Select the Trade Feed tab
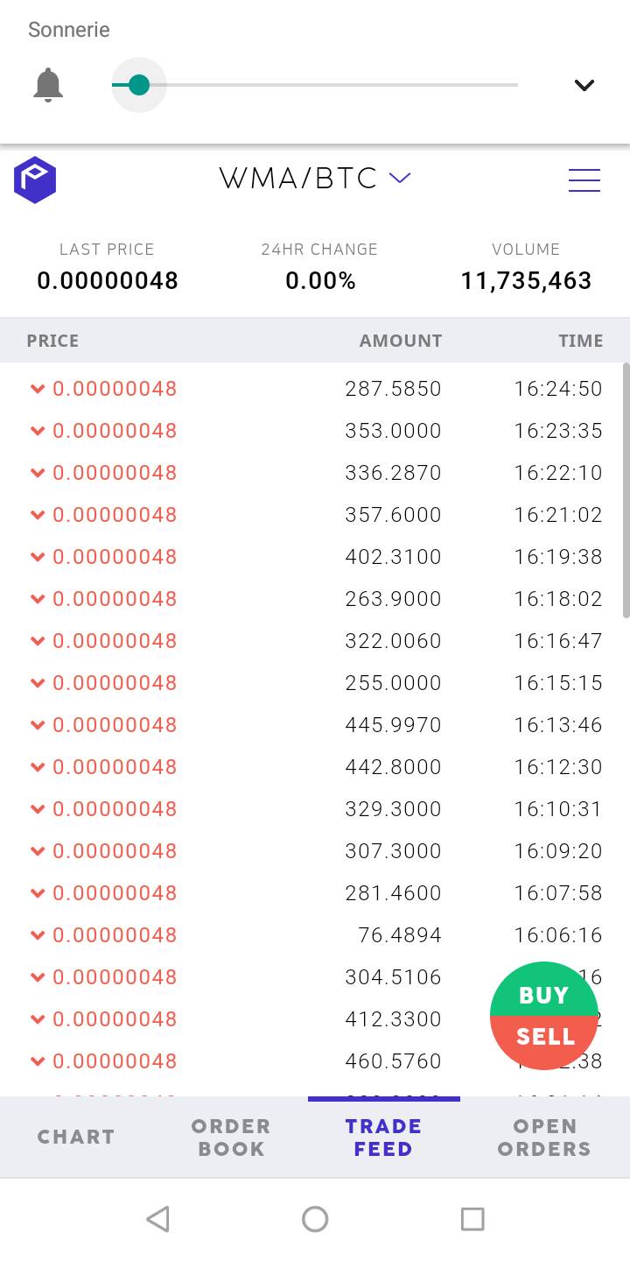 tap(383, 1137)
